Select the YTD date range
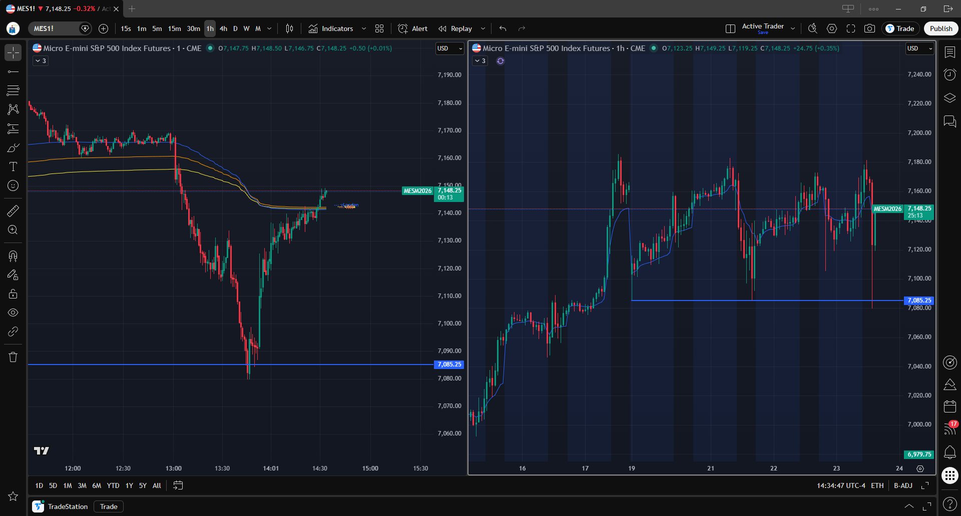The image size is (961, 516). pyautogui.click(x=113, y=485)
